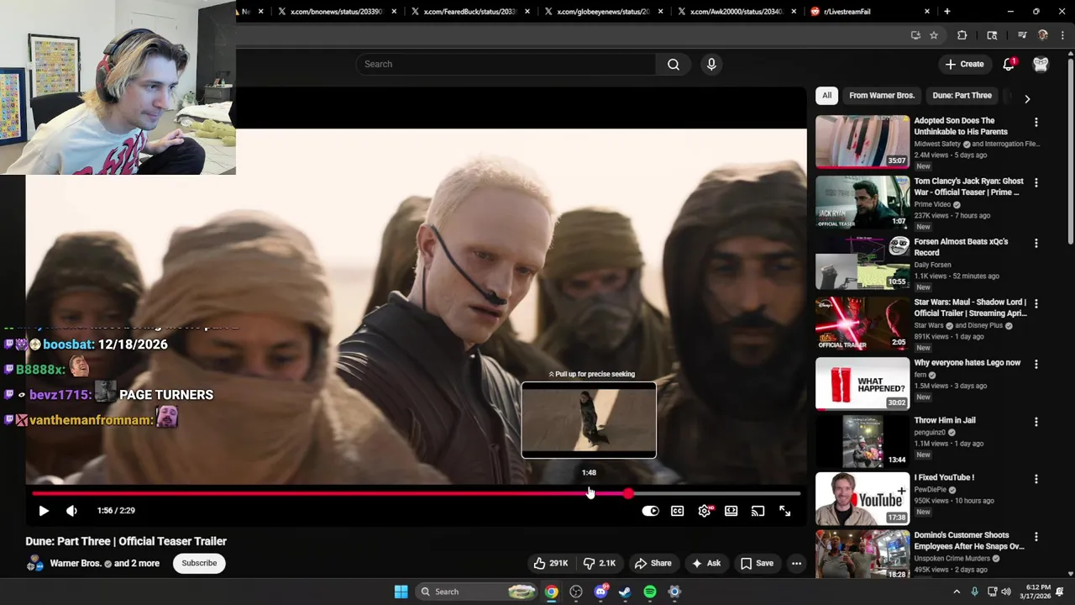This screenshot has width=1075, height=605.
Task: Click the red progress bar scrubber handle
Action: coord(628,494)
